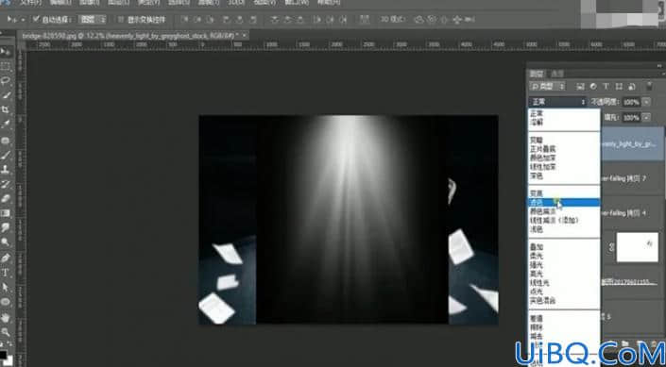Filter layers by shape layers icon
This screenshot has height=367, width=666.
[619, 86]
